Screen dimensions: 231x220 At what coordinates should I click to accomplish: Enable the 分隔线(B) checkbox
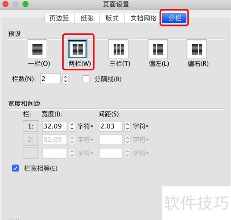tap(85, 79)
